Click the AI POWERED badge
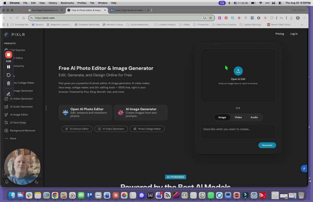The image size is (313, 202). coord(175,177)
